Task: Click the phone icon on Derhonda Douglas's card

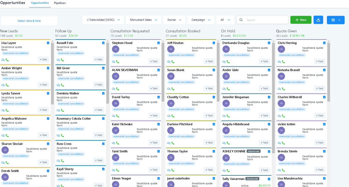Action: pos(228,62)
